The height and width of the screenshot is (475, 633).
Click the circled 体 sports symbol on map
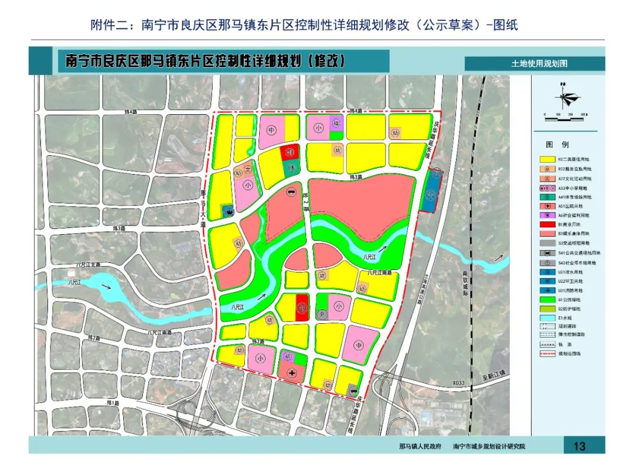coord(291,168)
